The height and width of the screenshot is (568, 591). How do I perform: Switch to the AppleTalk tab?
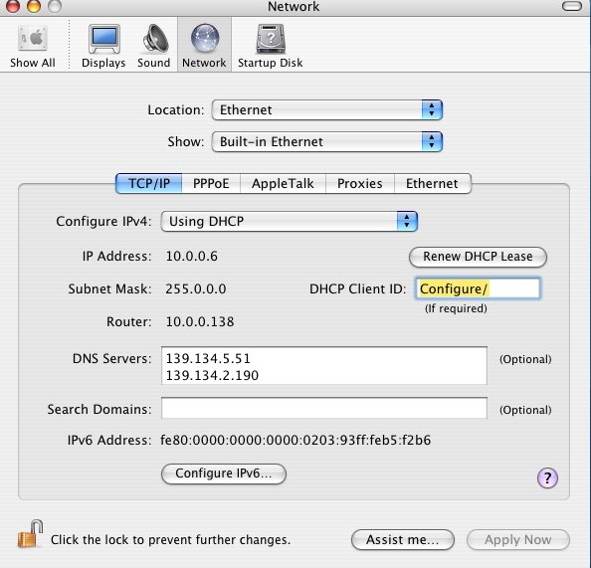click(x=283, y=184)
